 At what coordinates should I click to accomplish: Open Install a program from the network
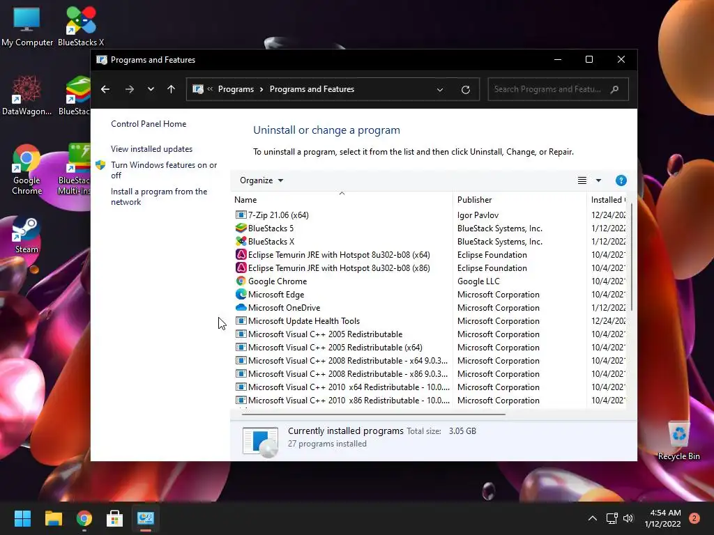[159, 196]
